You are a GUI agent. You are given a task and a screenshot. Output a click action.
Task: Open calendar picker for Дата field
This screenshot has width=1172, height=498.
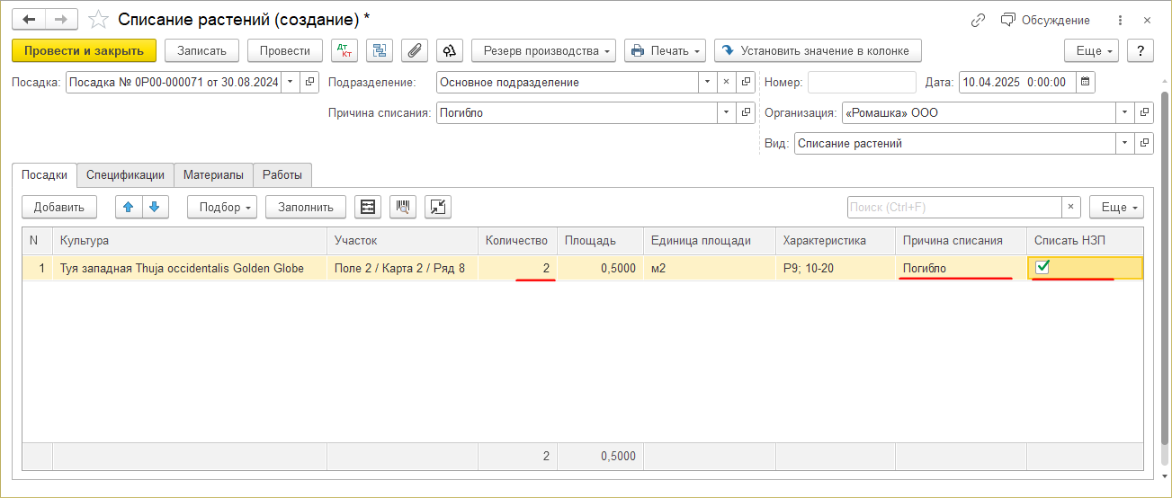(x=1086, y=83)
